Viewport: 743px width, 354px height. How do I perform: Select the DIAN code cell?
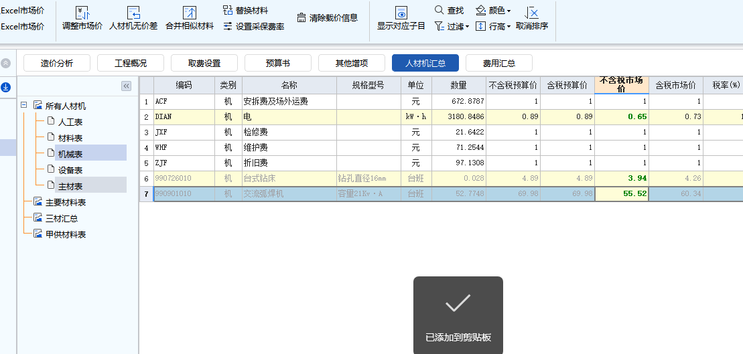point(184,117)
